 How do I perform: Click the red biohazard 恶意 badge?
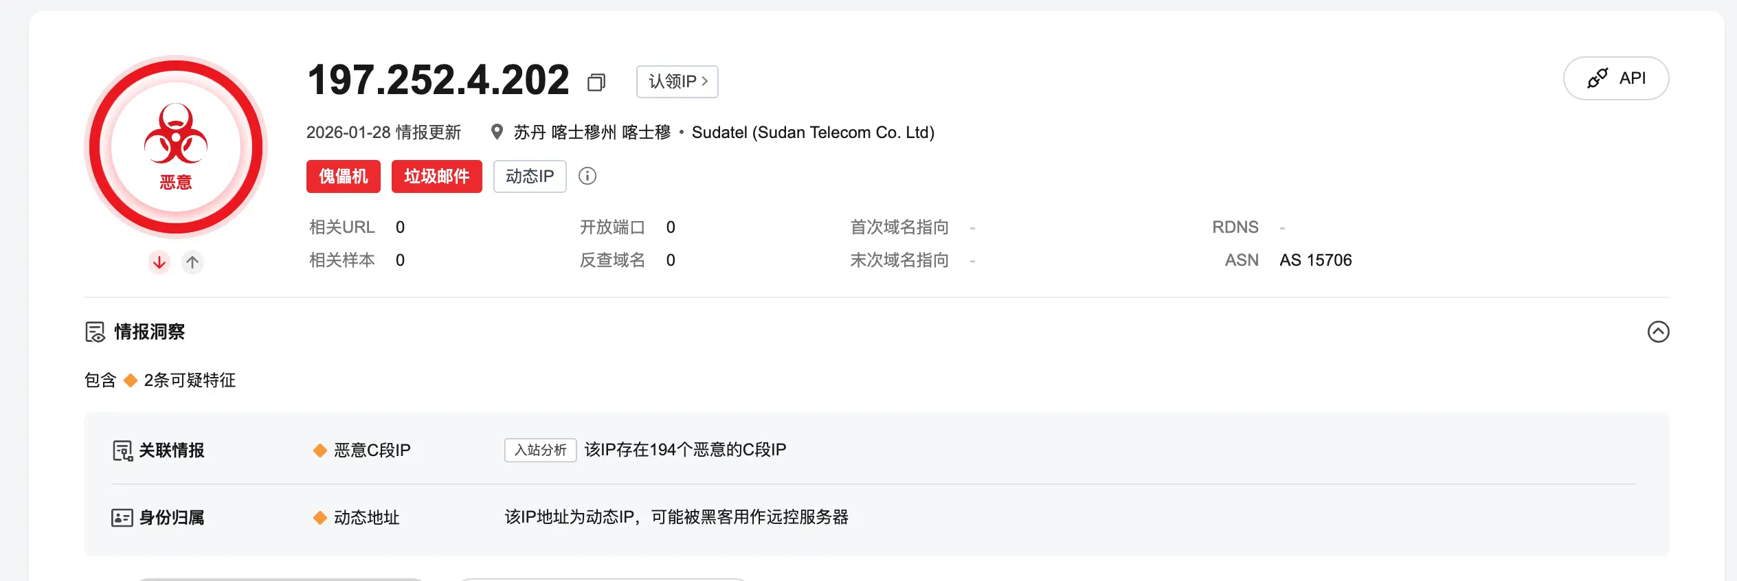(x=176, y=146)
